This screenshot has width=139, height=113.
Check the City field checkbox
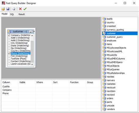(x=9, y=43)
